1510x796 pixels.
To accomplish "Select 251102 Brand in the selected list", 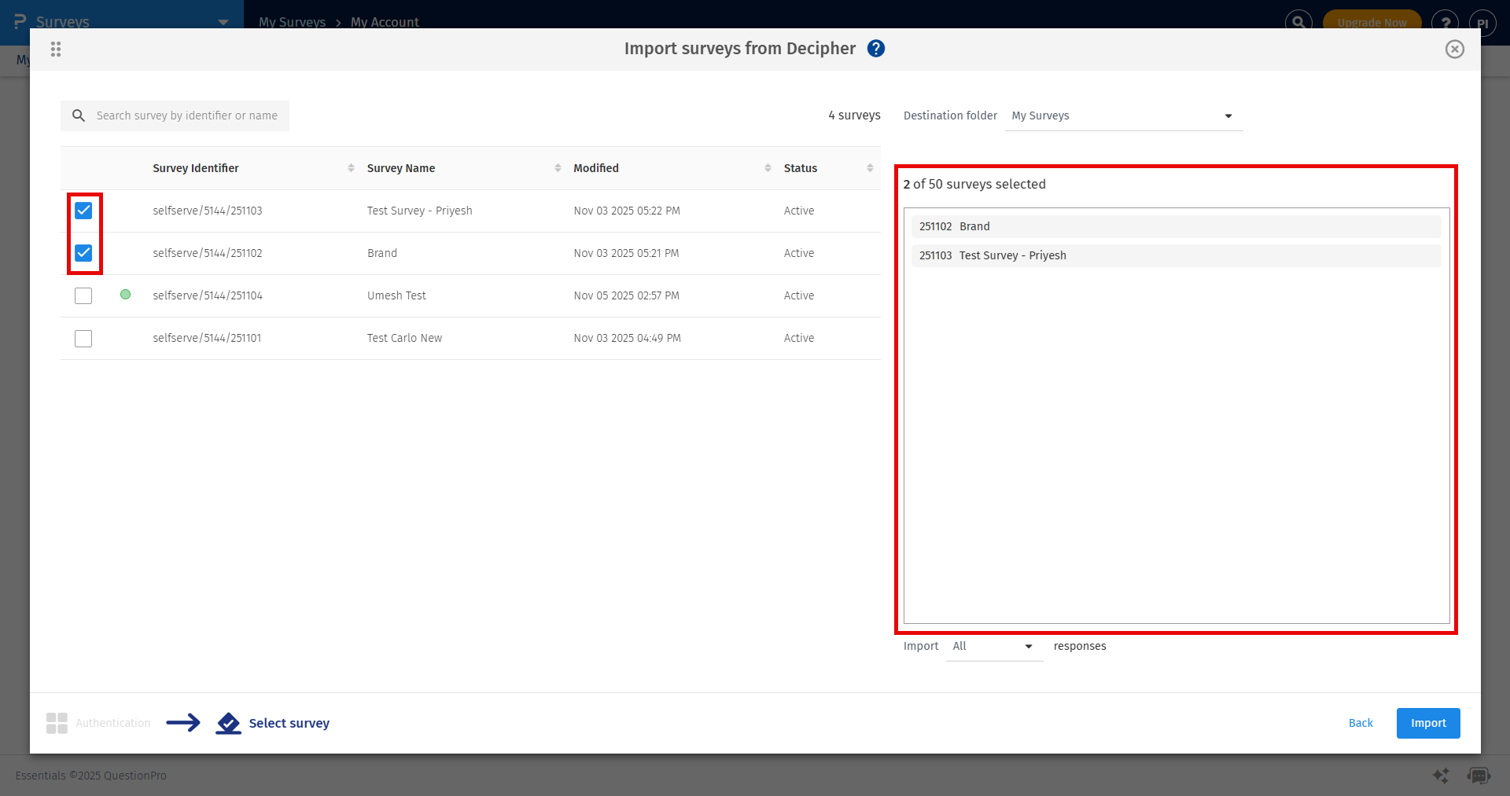I will click(1175, 226).
